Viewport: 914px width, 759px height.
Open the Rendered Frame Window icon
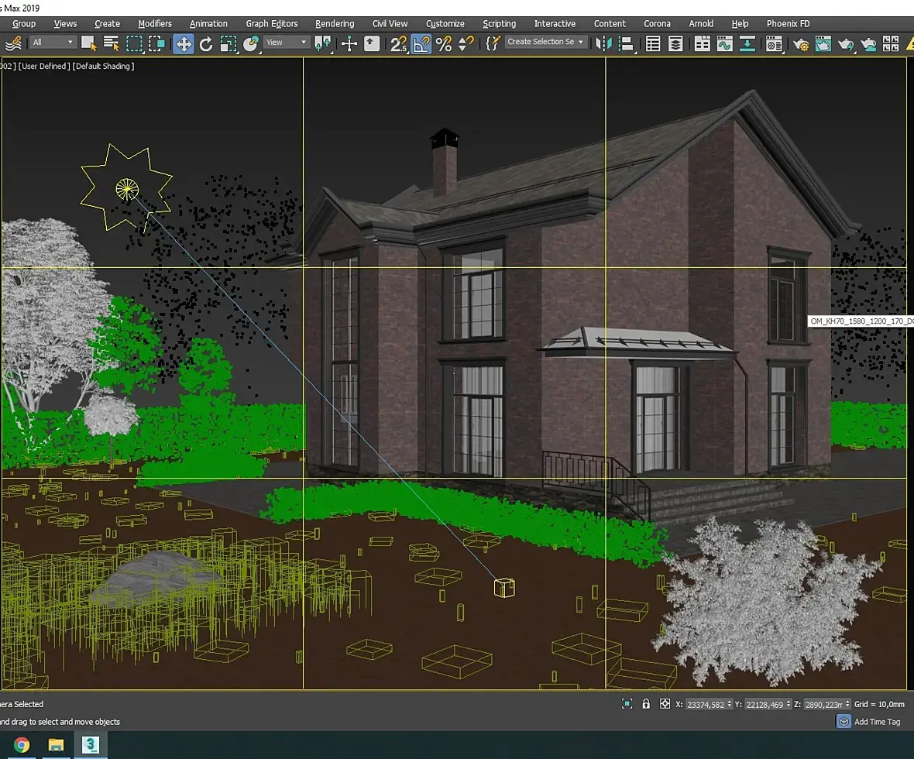[823, 43]
